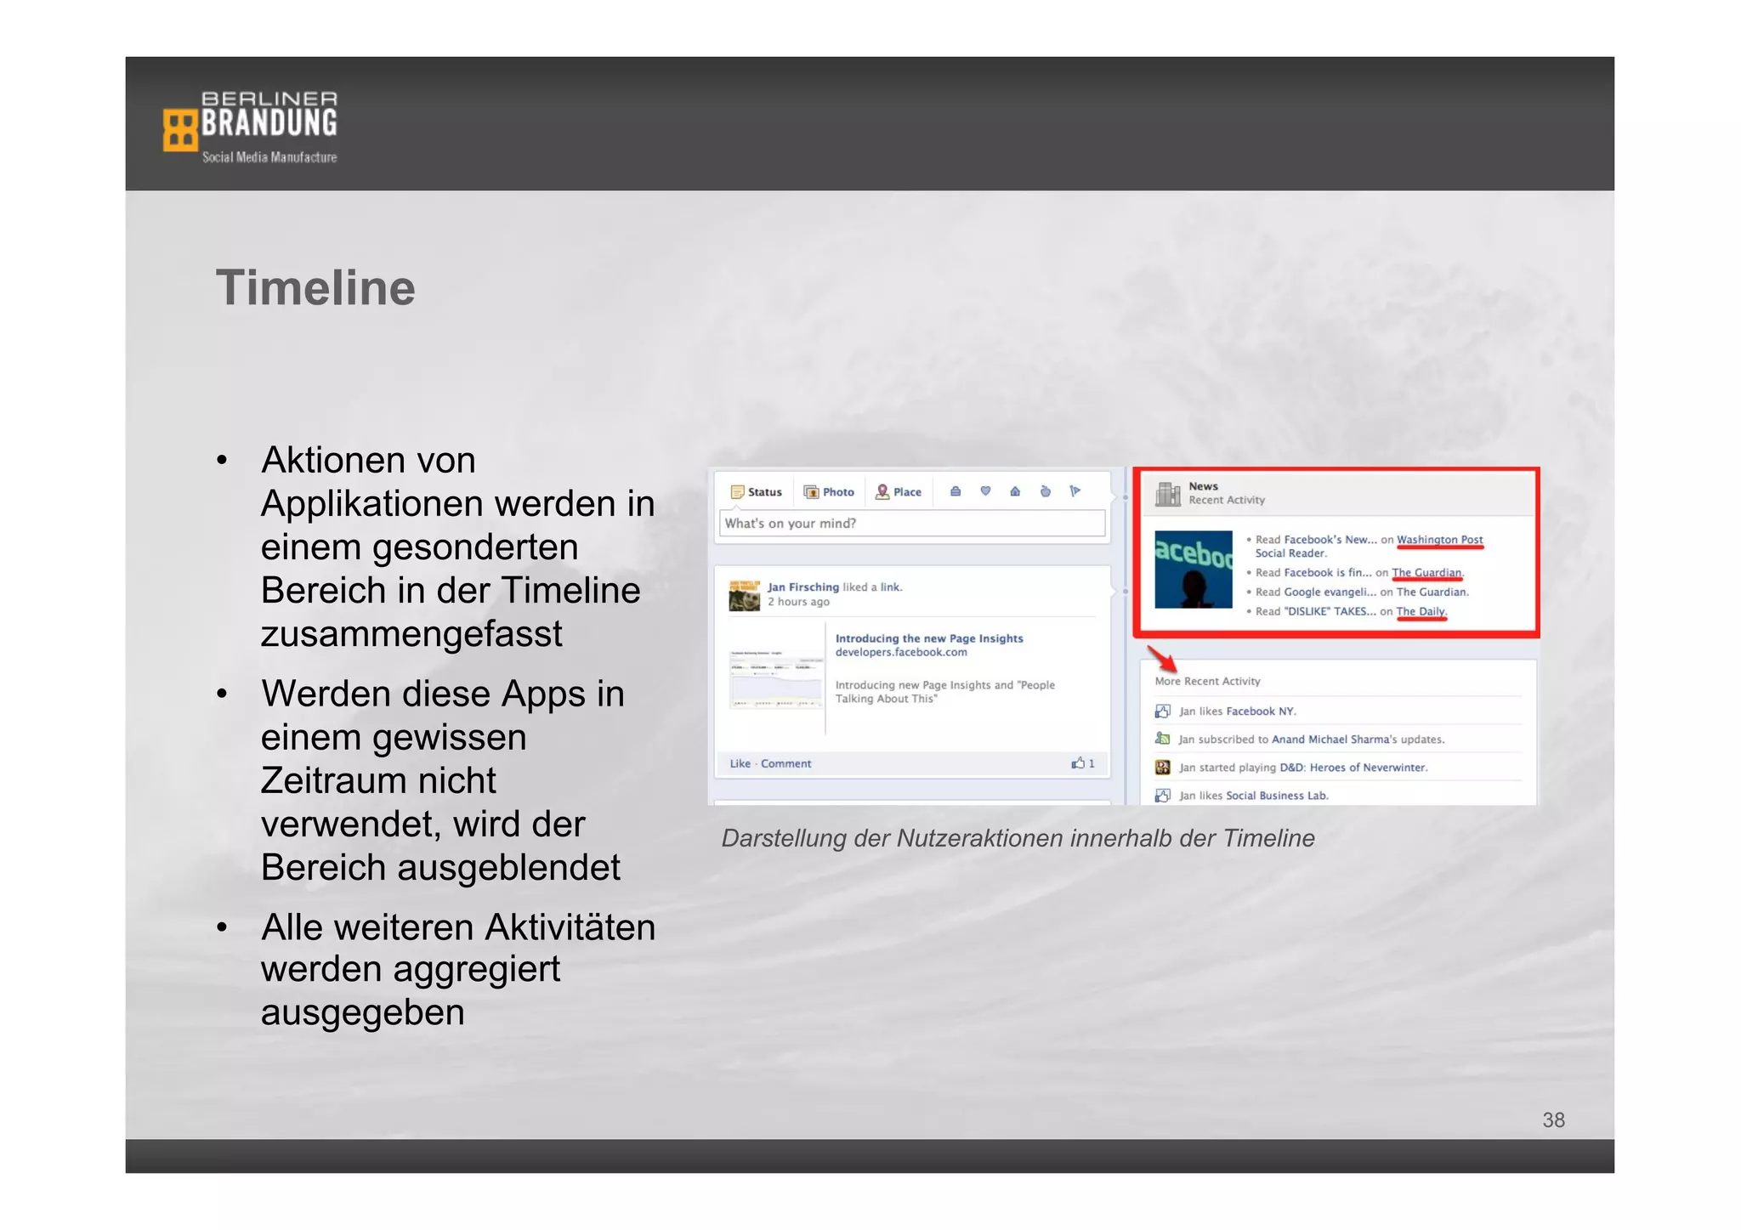Click the Berliner Brandung logo
Screen dimensions: 1741x1230
(x=250, y=127)
